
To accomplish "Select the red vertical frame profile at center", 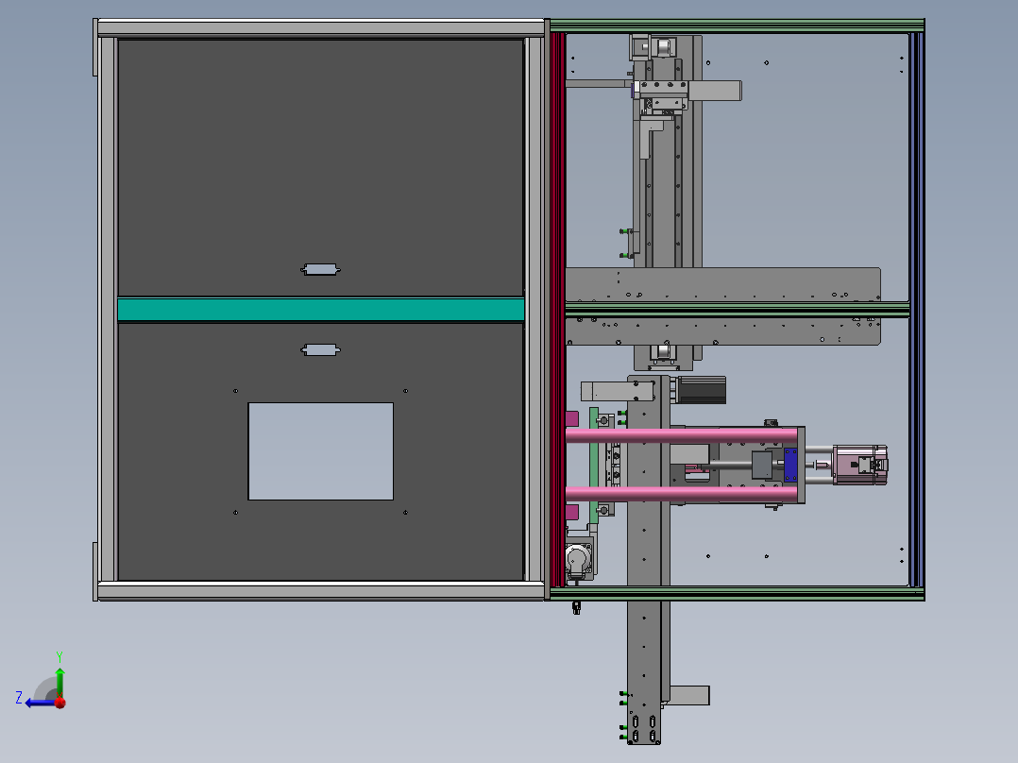I will click(x=558, y=309).
